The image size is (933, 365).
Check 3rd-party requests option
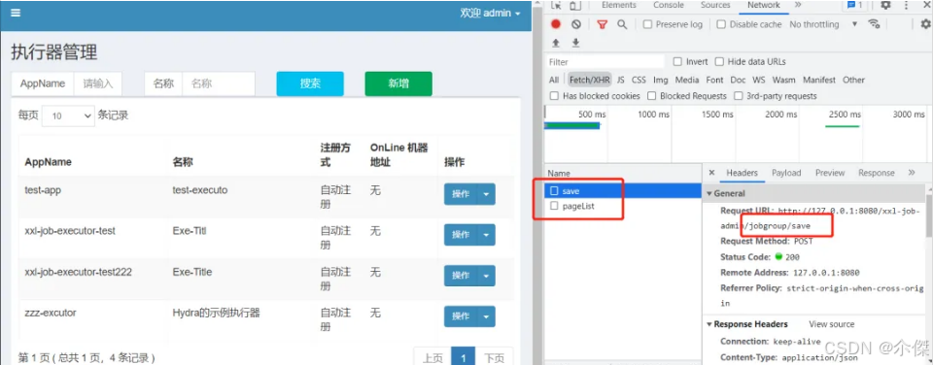tap(739, 96)
